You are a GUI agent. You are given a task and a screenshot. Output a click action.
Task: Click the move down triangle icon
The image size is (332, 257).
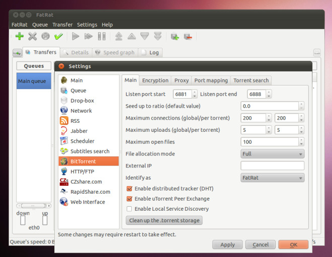pyautogui.click(x=144, y=36)
